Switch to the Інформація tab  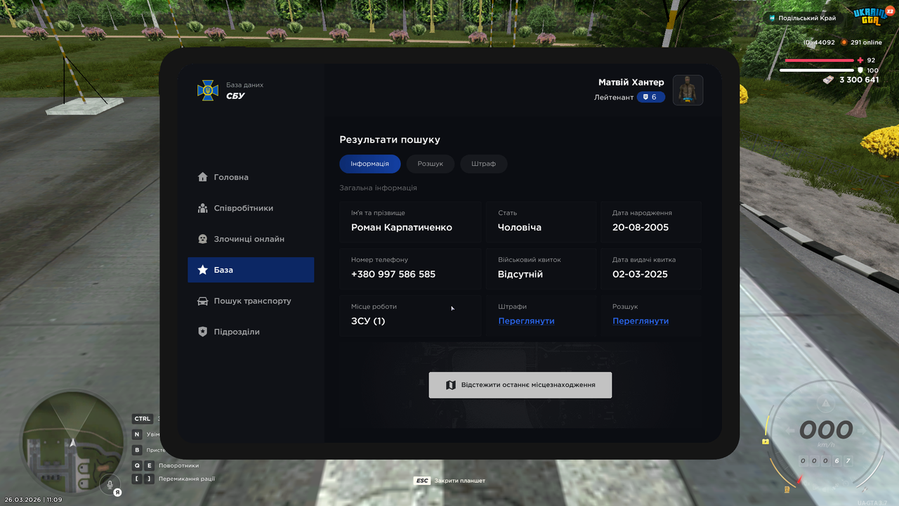[370, 164]
